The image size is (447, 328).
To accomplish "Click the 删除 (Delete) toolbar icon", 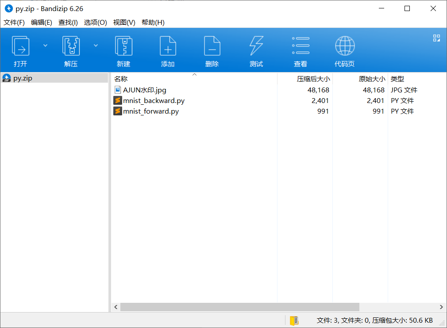I will coord(212,50).
